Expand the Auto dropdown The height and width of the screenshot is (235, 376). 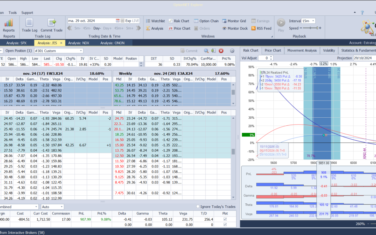61,207
